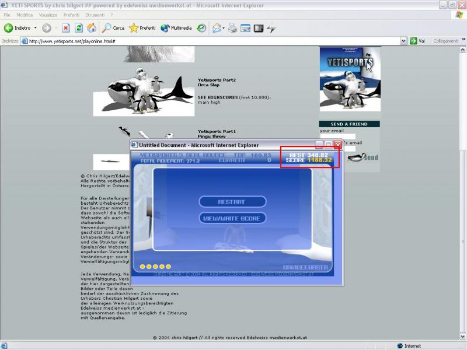Image resolution: width=467 pixels, height=350 pixels.
Task: Click the TOTAL MOVEMENT: 371.2 text
Action: coord(170,161)
